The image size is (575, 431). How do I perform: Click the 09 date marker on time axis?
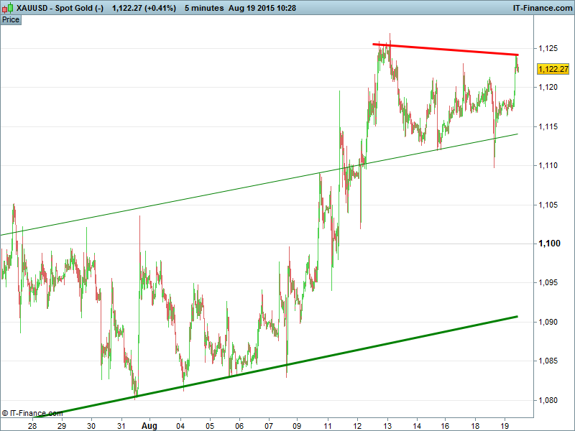pyautogui.click(x=298, y=425)
